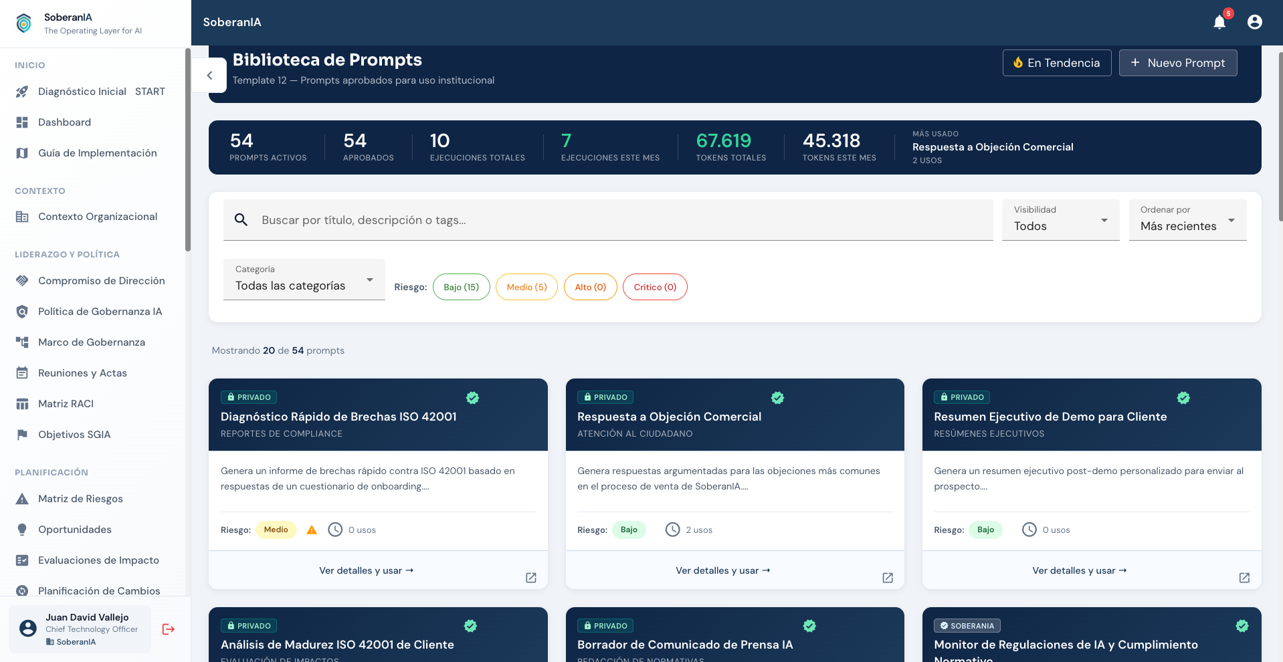This screenshot has height=662, width=1283.
Task: Click the Oportunidades lightbulb icon
Action: [x=22, y=530]
